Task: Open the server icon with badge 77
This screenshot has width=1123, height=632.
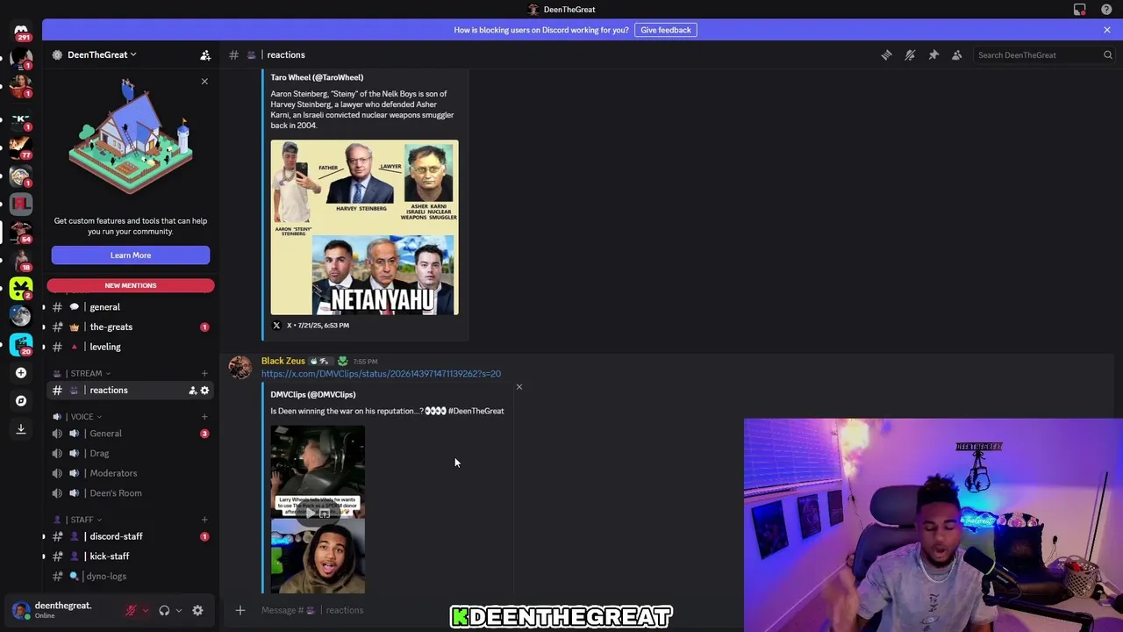Action: coord(21,147)
